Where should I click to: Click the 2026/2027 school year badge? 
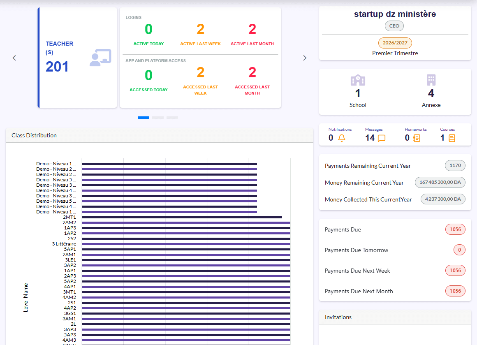point(395,43)
